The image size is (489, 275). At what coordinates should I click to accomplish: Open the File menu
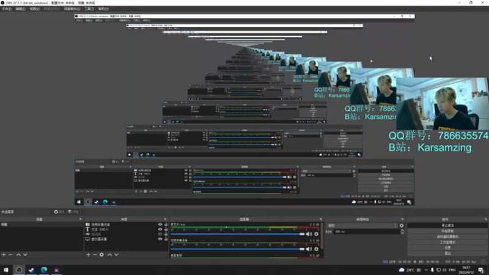[x=7, y=9]
